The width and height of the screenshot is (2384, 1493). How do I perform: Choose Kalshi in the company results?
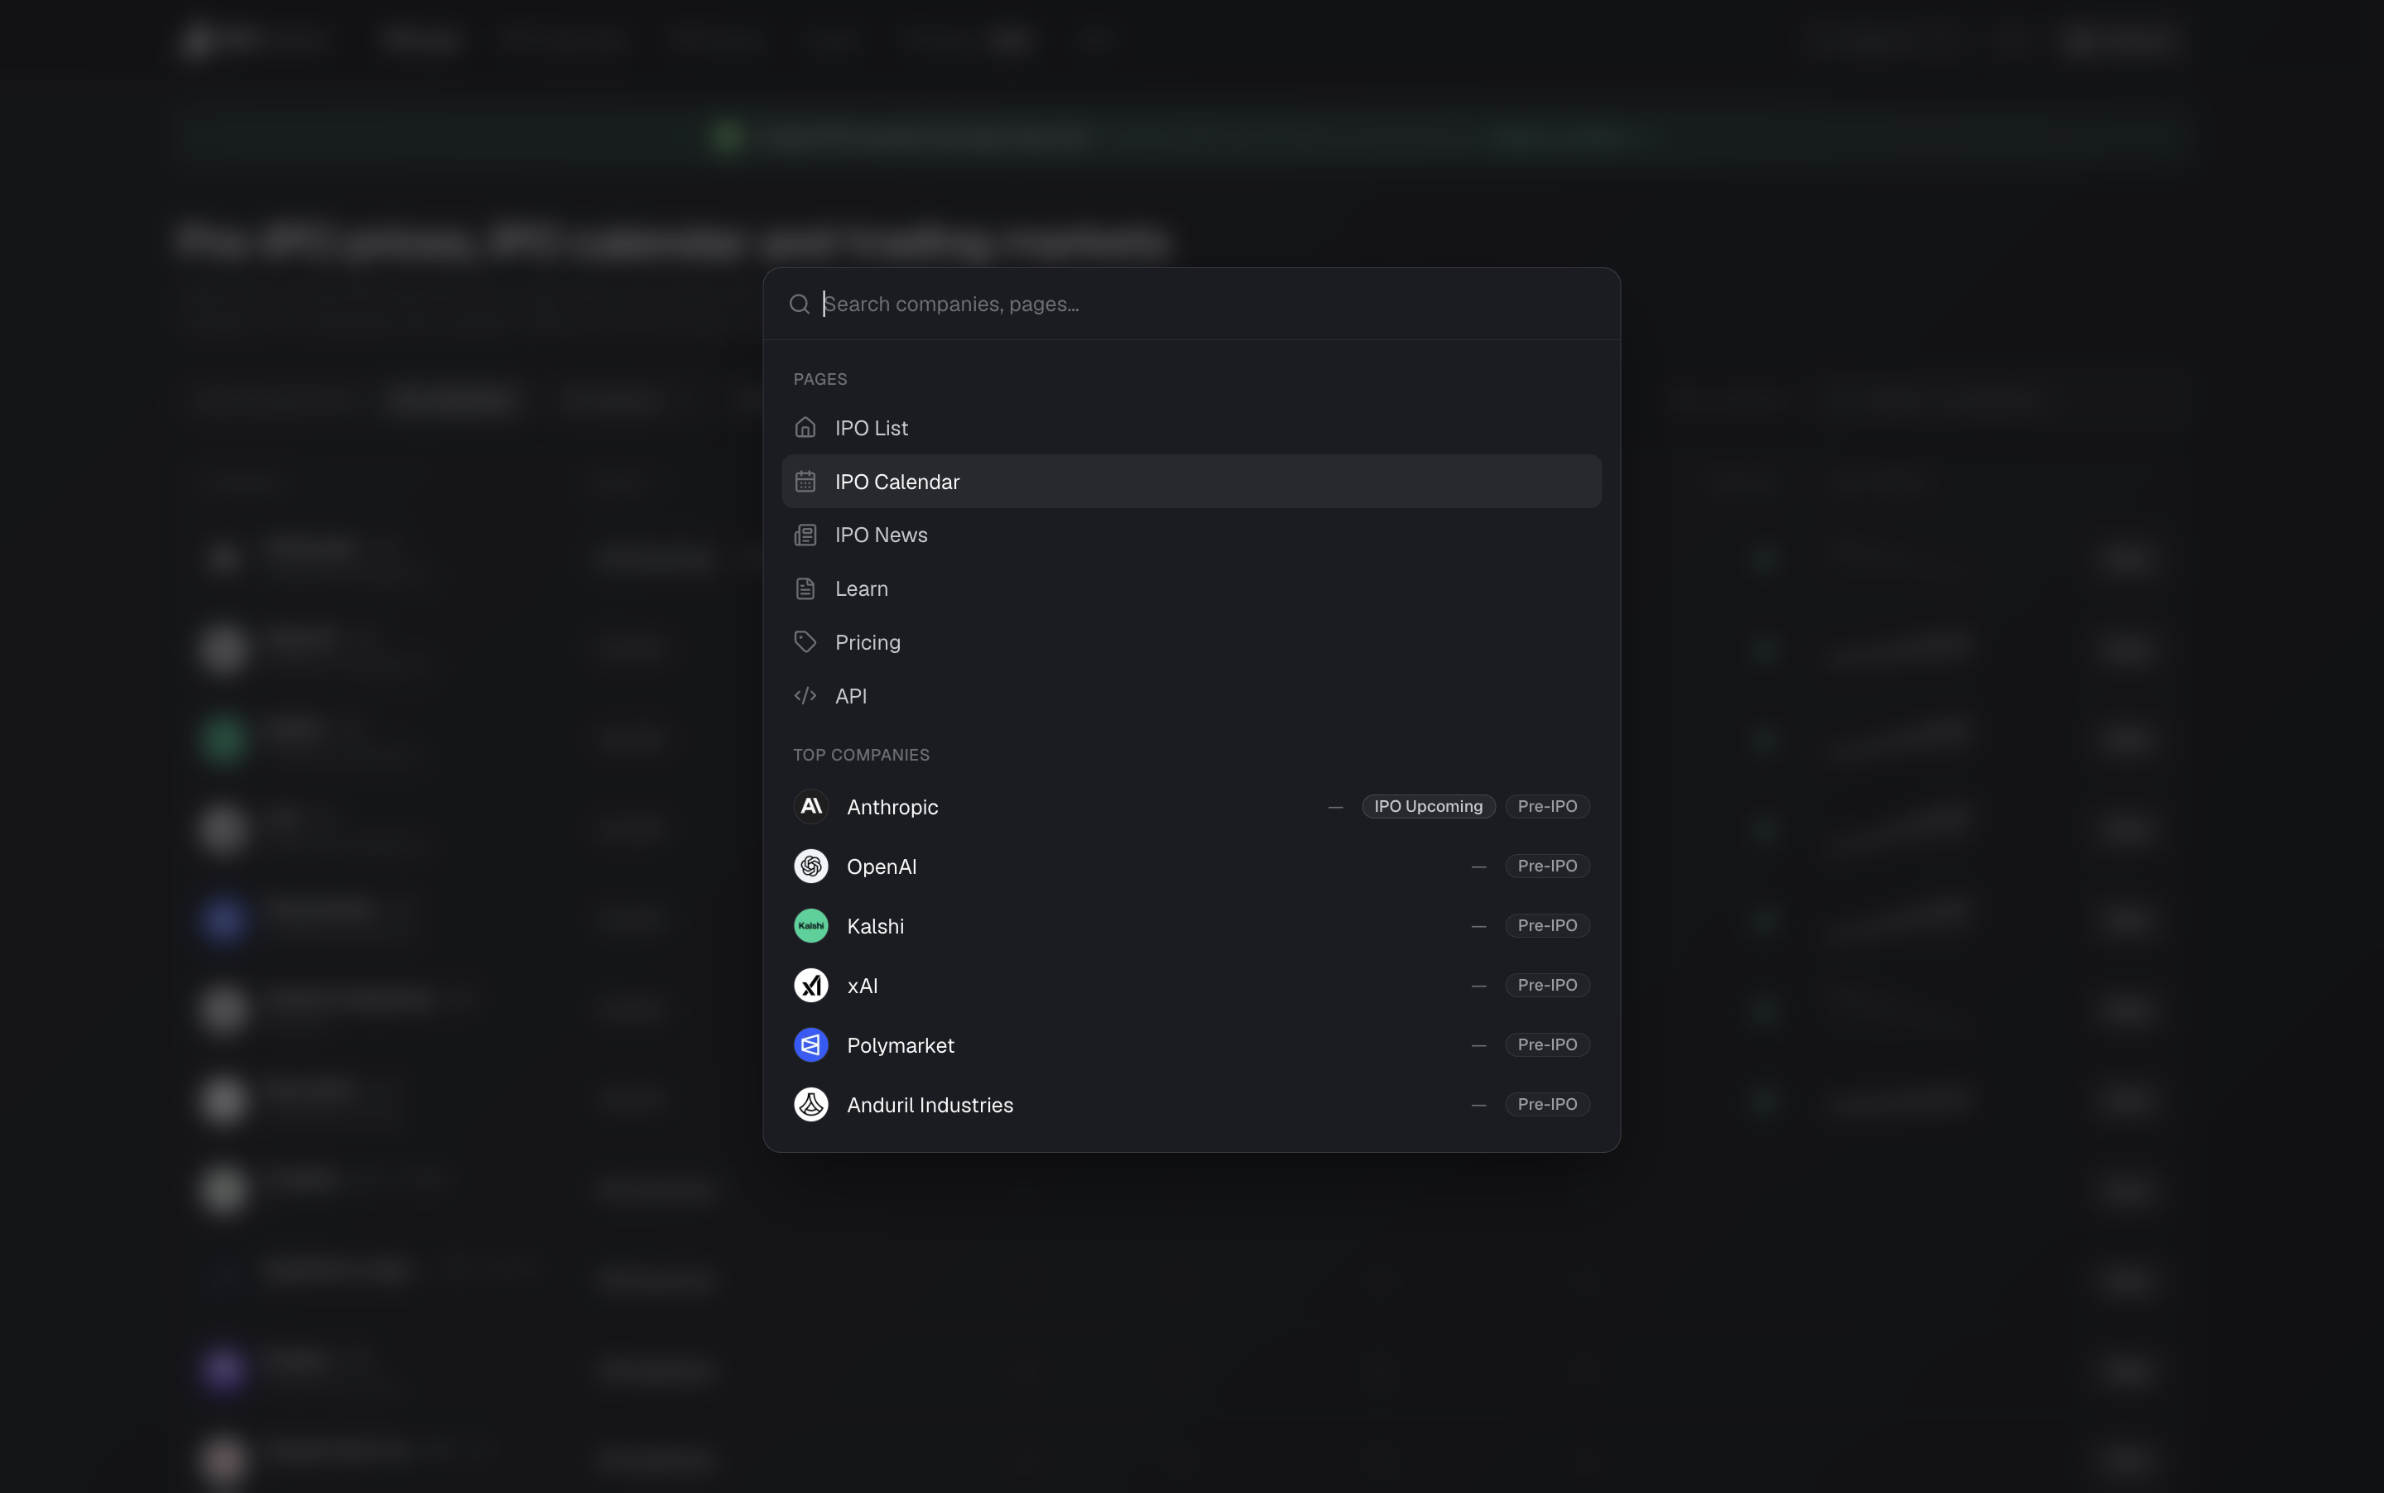pyautogui.click(x=1191, y=926)
